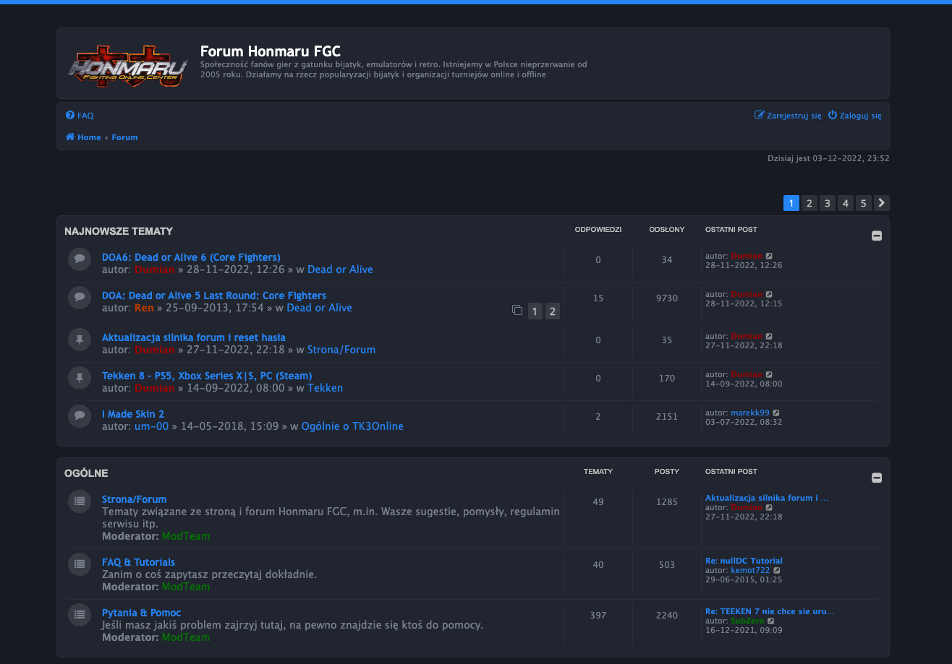
Task: View latest post icon in DOA6 row
Action: pos(769,256)
